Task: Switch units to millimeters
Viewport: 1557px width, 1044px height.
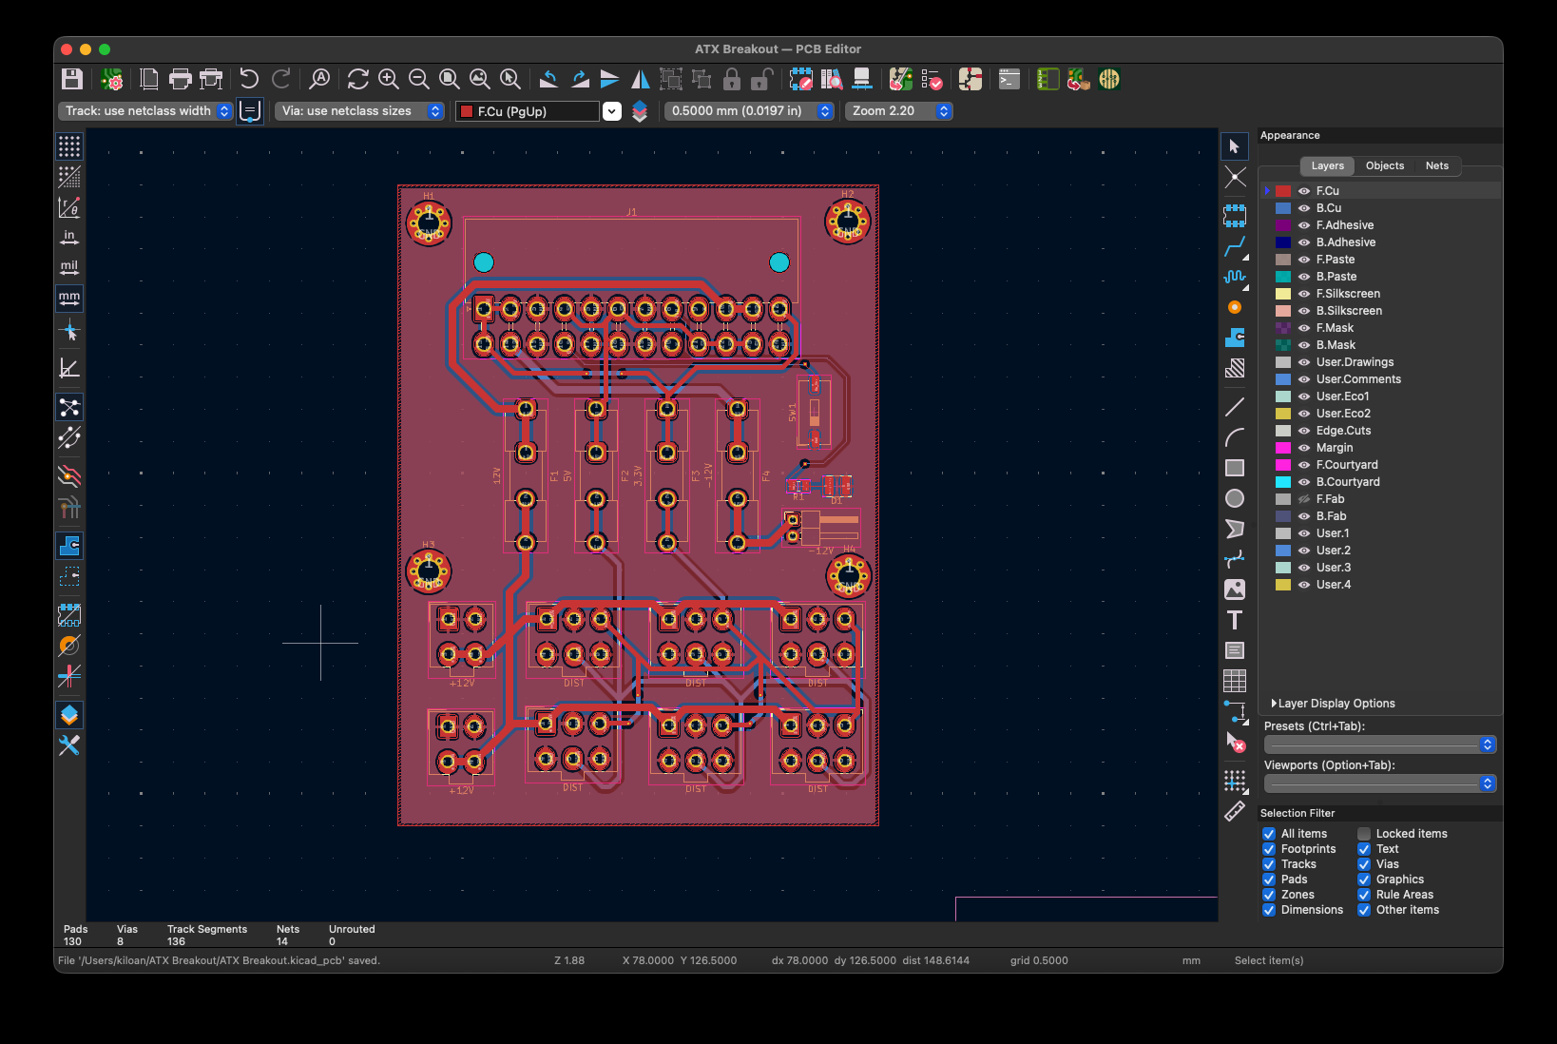Action: (69, 299)
